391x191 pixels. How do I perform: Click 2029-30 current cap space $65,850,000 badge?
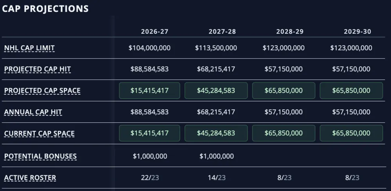(351, 133)
